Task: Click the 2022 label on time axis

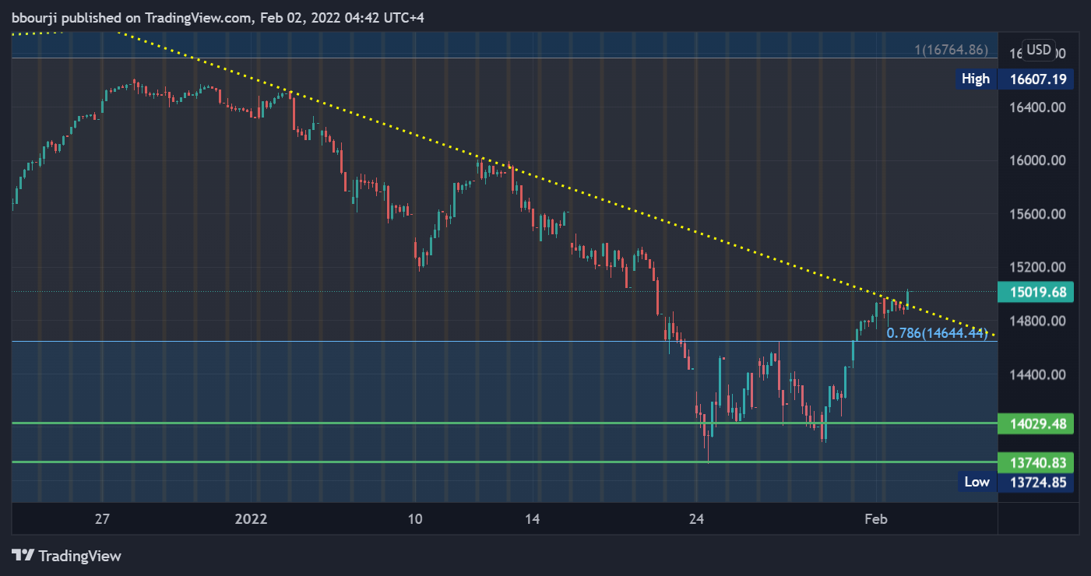Action: (252, 519)
